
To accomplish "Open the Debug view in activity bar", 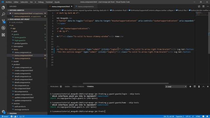I will click(3, 28).
